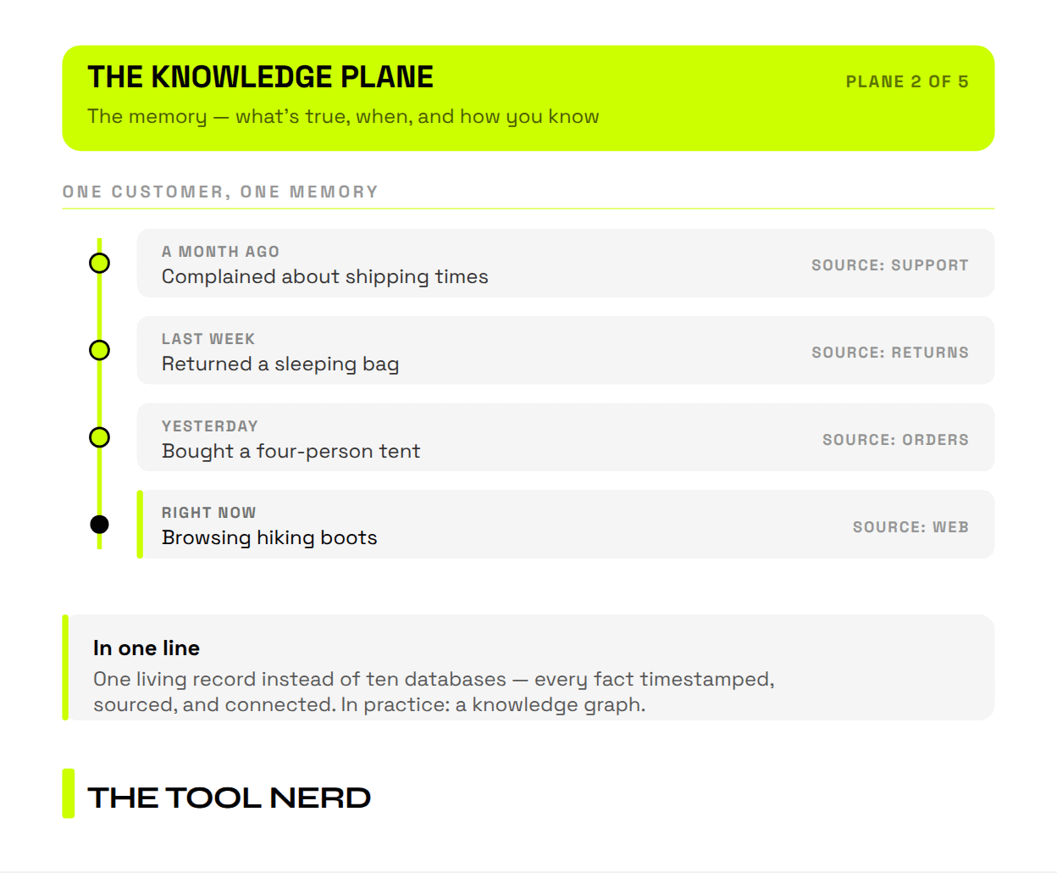
Task: Click the 'SOURCE: WEB' label
Action: tap(910, 527)
